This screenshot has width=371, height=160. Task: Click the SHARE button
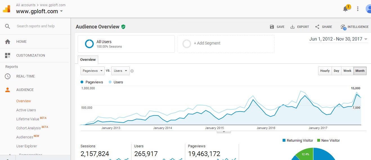pyautogui.click(x=323, y=27)
